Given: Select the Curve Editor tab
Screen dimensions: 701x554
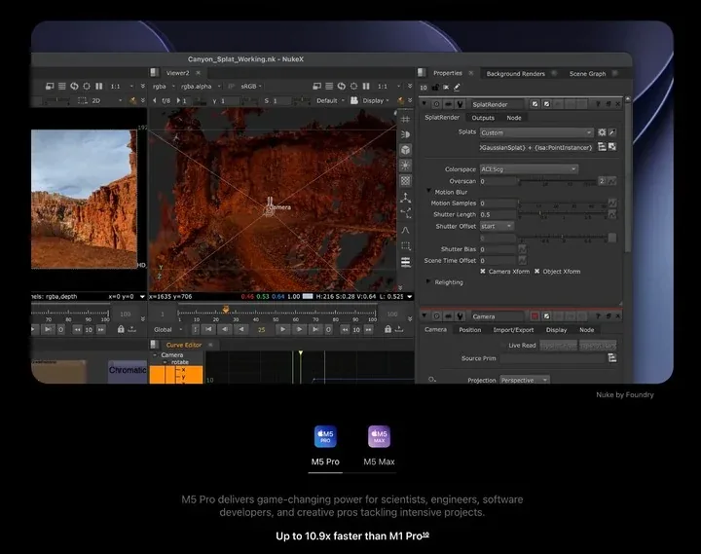Looking at the screenshot, I should click(184, 345).
